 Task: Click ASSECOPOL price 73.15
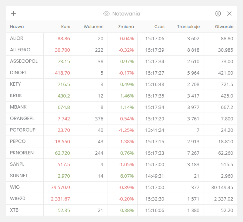click(x=64, y=61)
